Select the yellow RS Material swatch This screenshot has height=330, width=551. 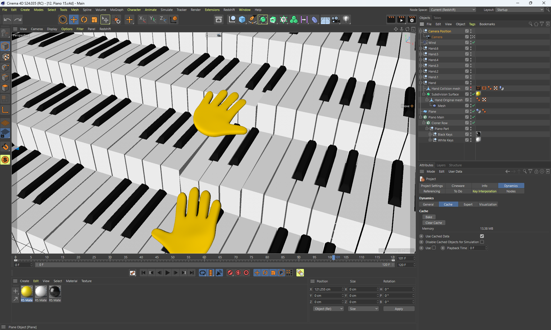pyautogui.click(x=27, y=292)
